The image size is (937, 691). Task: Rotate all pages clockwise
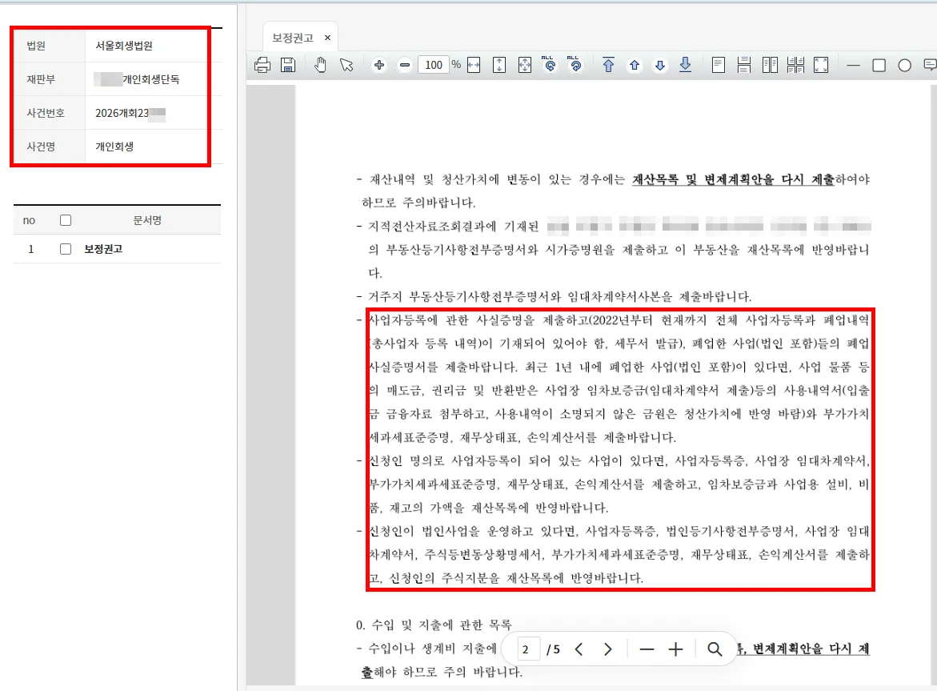[x=575, y=65]
